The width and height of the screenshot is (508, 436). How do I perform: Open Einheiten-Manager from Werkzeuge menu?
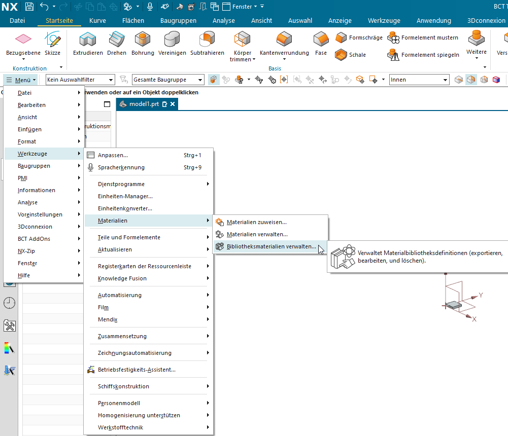pyautogui.click(x=125, y=196)
